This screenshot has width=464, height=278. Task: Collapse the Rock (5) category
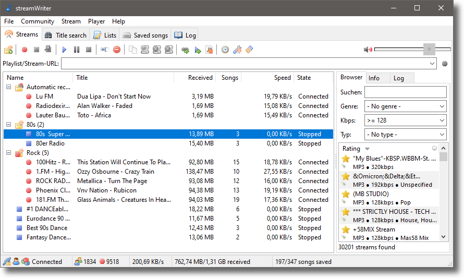point(8,153)
